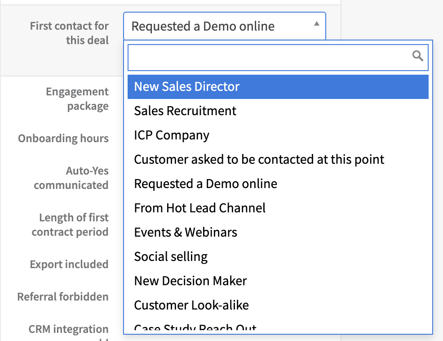The image size is (443, 341).
Task: Choose Requested a Demo online in list
Action: 205,184
